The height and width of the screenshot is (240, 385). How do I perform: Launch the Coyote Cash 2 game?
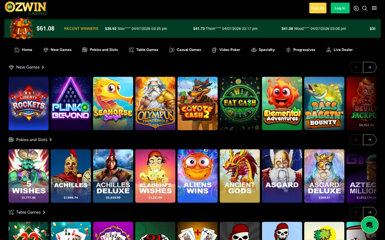(x=198, y=103)
